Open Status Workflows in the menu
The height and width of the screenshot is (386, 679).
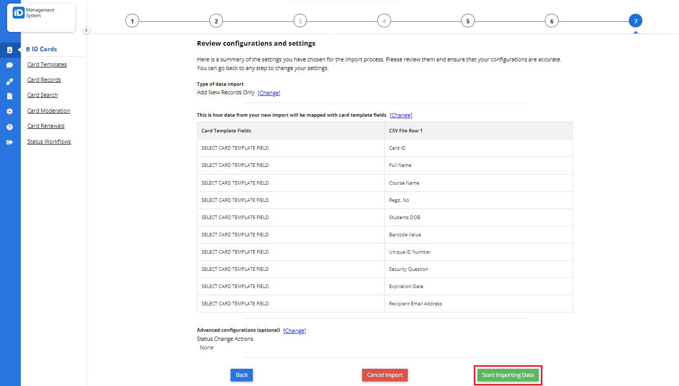(49, 142)
